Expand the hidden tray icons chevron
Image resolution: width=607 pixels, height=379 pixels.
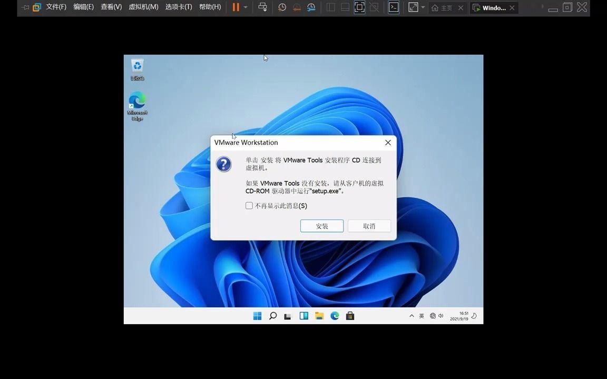(x=412, y=316)
